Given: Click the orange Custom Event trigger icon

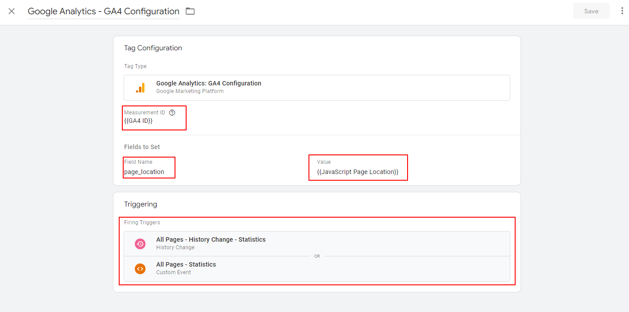Looking at the screenshot, I should 140,268.
